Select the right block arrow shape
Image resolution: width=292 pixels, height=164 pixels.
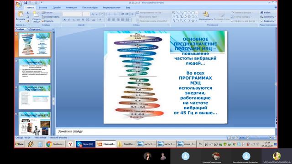[185, 17]
